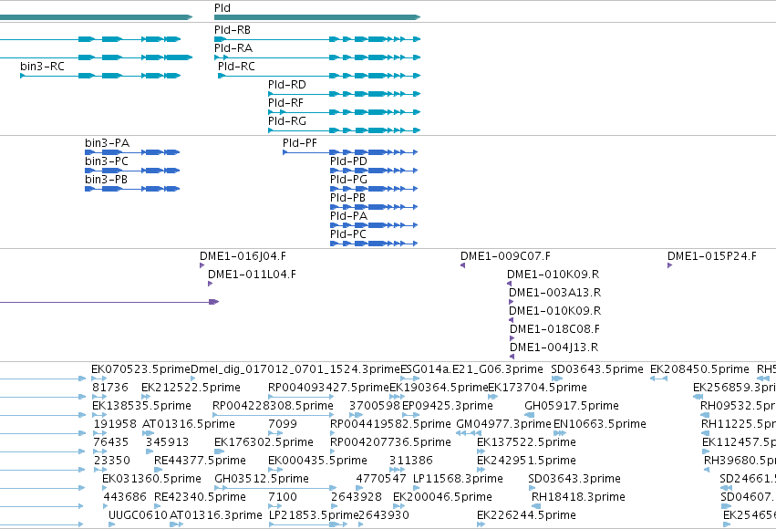This screenshot has width=776, height=529.
Task: Select the DME1-016J04.F label
Action: [243, 256]
